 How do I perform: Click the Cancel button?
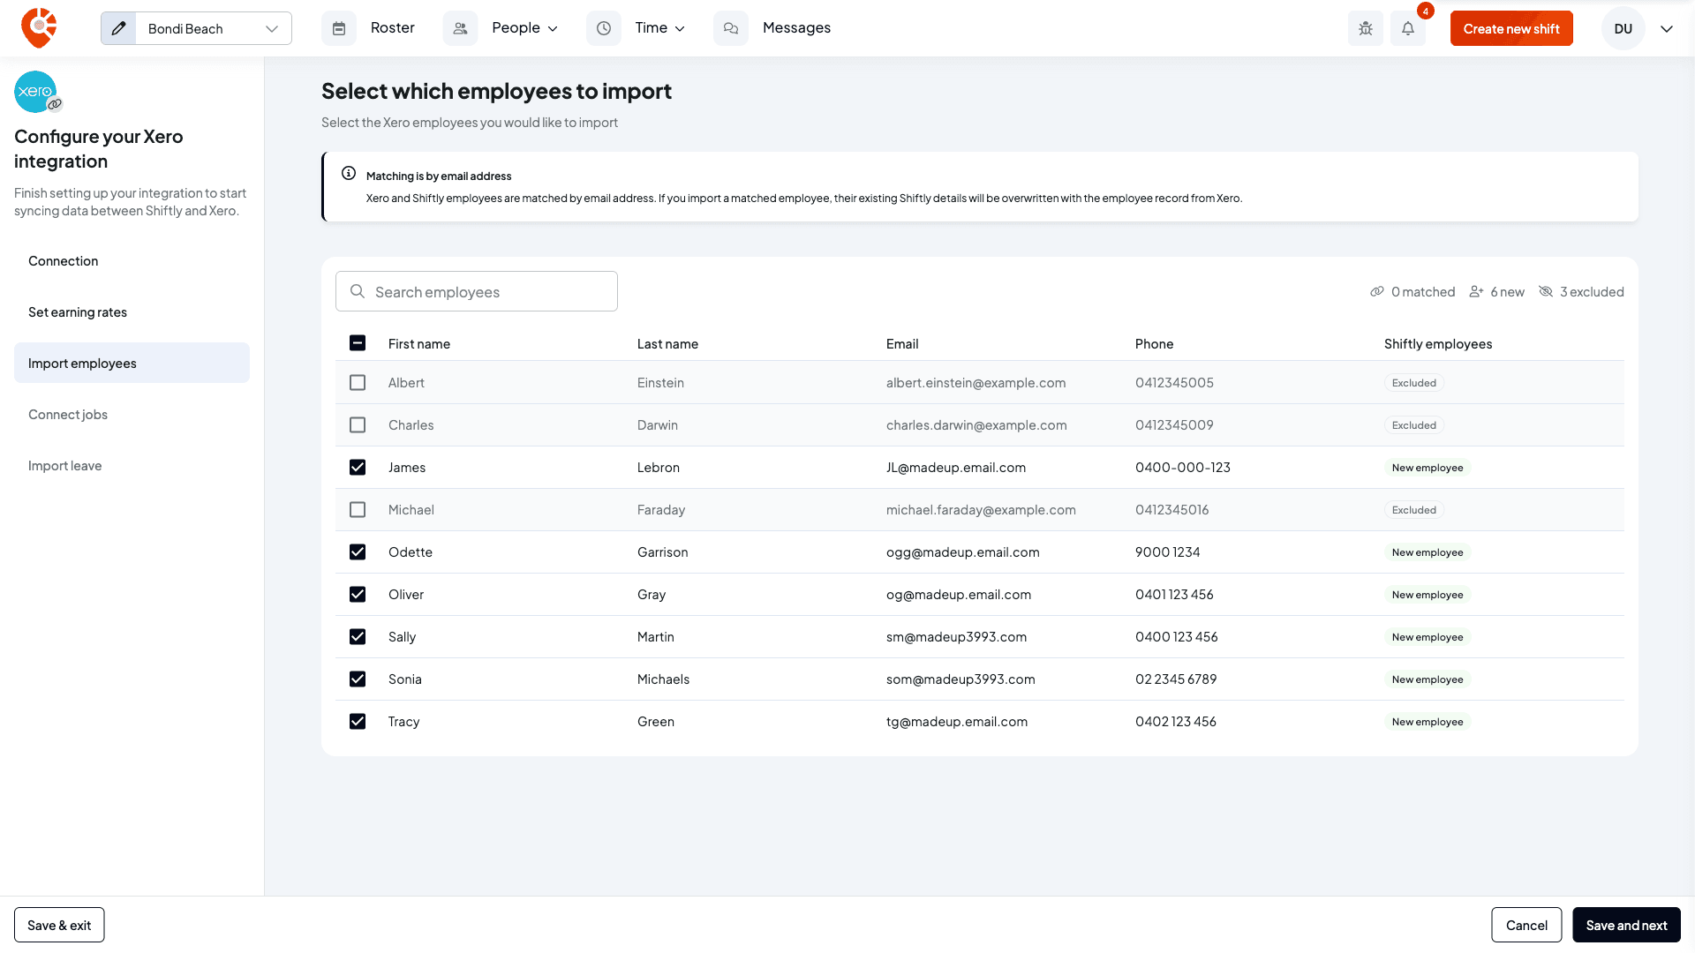coord(1526,925)
